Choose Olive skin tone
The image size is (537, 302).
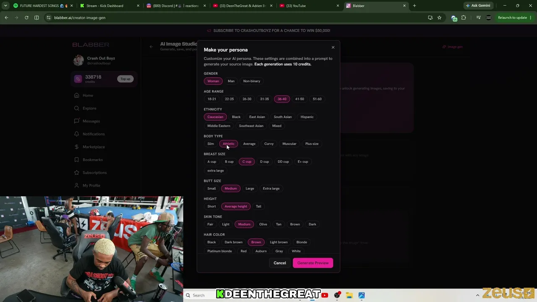pyautogui.click(x=263, y=224)
